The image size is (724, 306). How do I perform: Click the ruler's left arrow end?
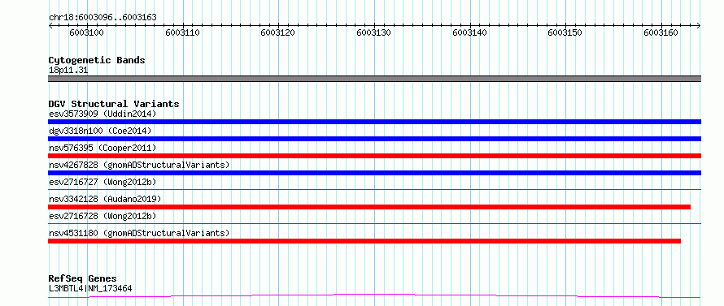(50, 26)
